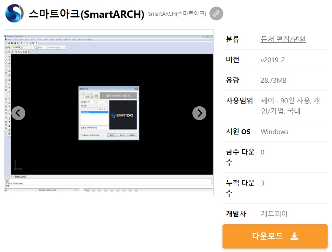
Task: Click the file size value 28.73MB
Action: click(274, 81)
